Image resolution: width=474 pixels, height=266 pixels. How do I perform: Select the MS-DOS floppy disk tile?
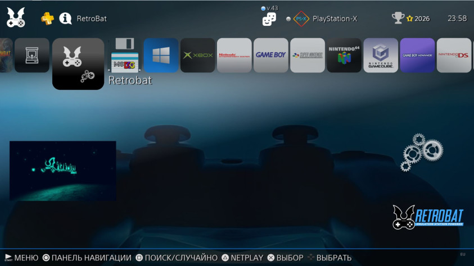click(x=125, y=55)
